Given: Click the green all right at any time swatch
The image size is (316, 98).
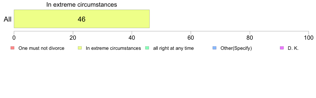Looking at the screenshot, I should tap(147, 48).
